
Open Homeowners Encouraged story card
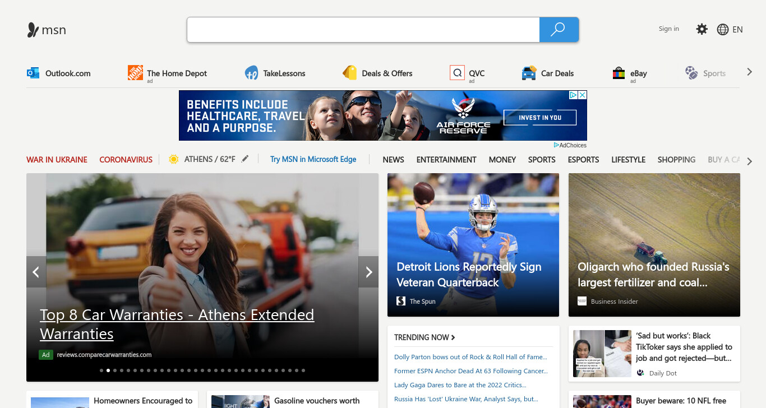click(x=112, y=400)
